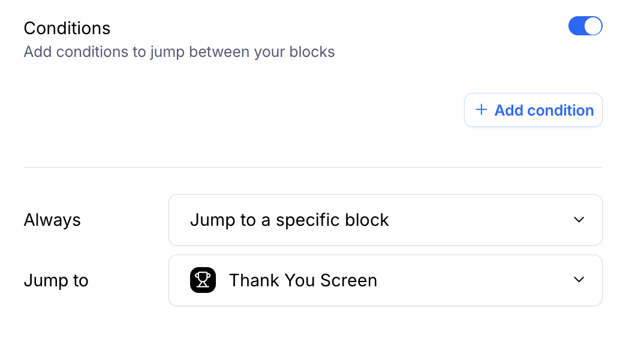
Task: Click the Add conditions to jump description
Action: 179,52
